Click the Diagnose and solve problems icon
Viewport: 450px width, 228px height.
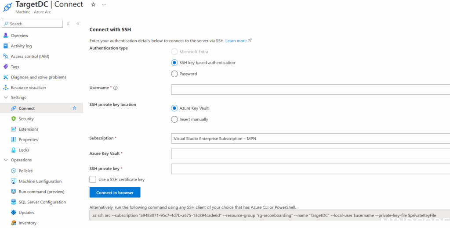(x=5, y=77)
